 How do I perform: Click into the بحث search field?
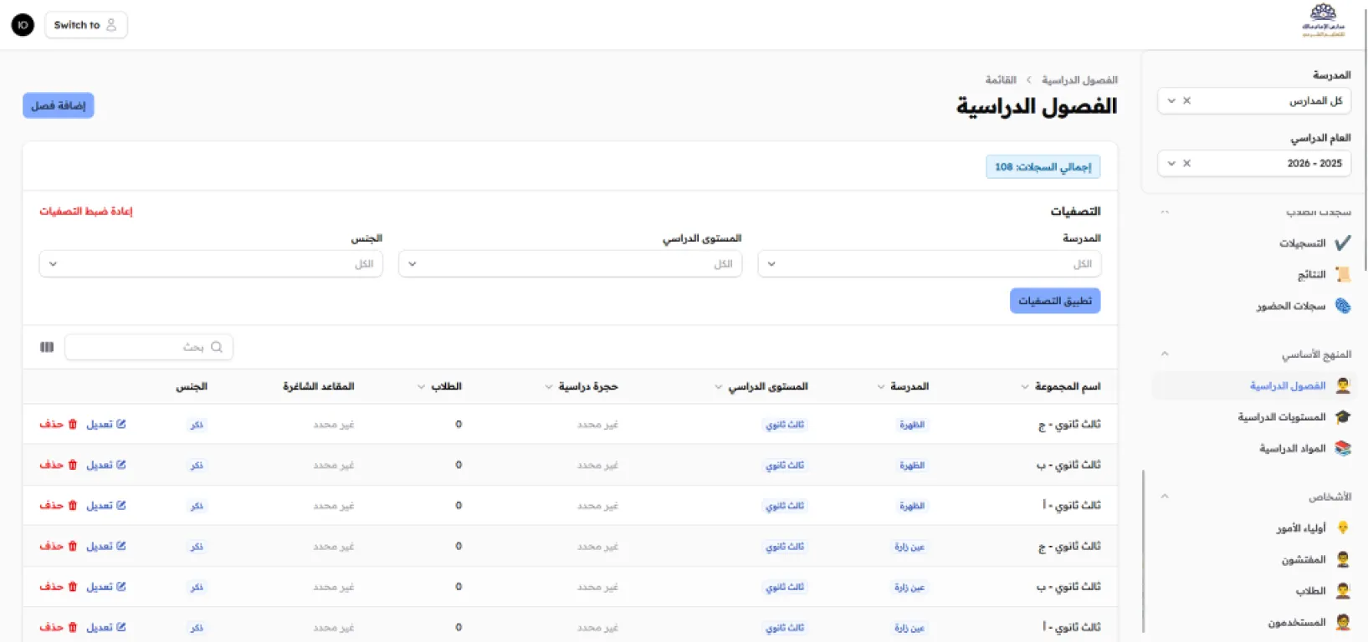tap(149, 347)
